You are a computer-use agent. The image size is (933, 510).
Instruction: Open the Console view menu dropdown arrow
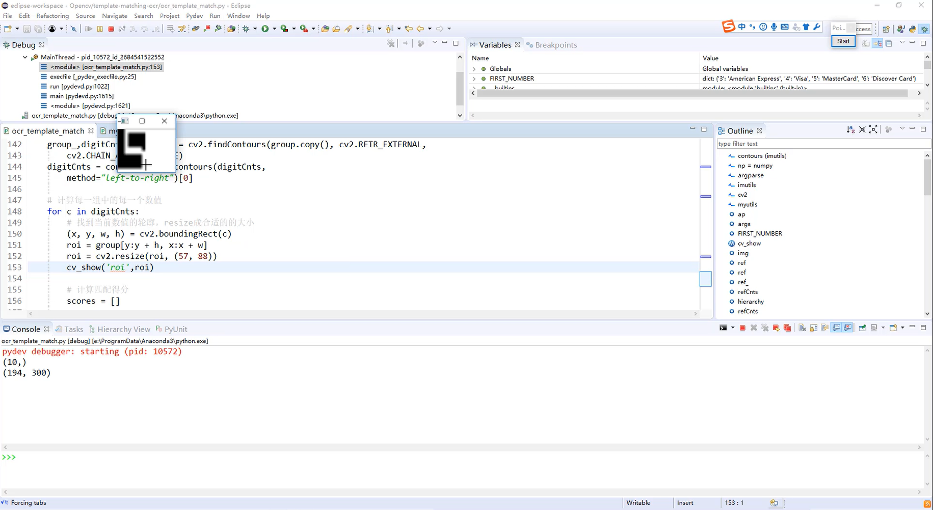coord(902,328)
